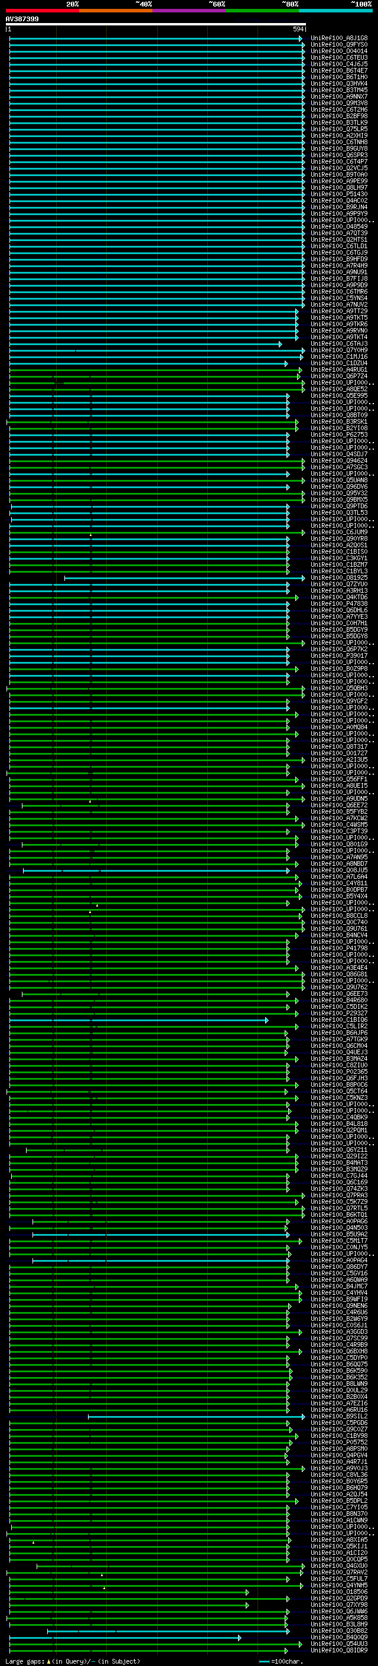Select hit label UniRef100_Q4GXU0
Viewport: 378px width, 1666px height.
coord(339,1566)
